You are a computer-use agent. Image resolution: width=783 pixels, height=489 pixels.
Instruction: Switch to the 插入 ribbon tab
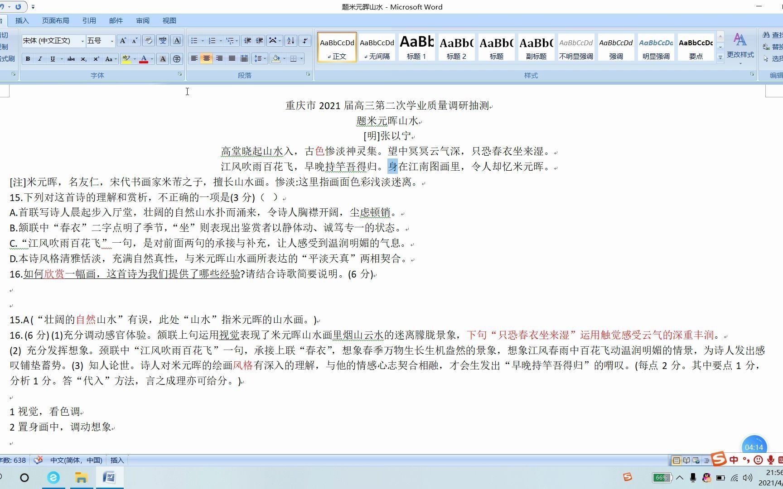click(x=22, y=20)
